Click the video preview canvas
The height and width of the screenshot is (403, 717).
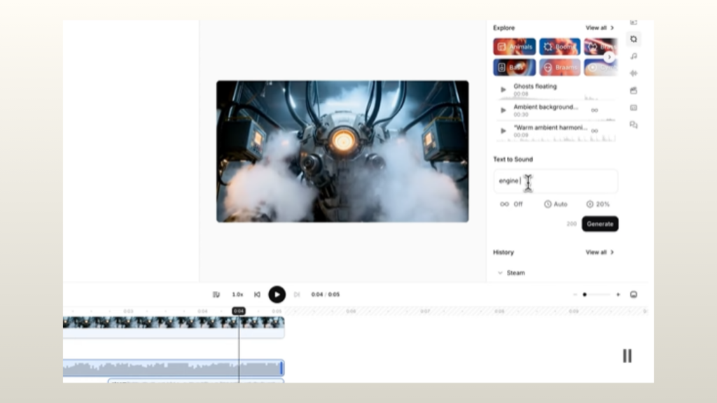click(342, 152)
